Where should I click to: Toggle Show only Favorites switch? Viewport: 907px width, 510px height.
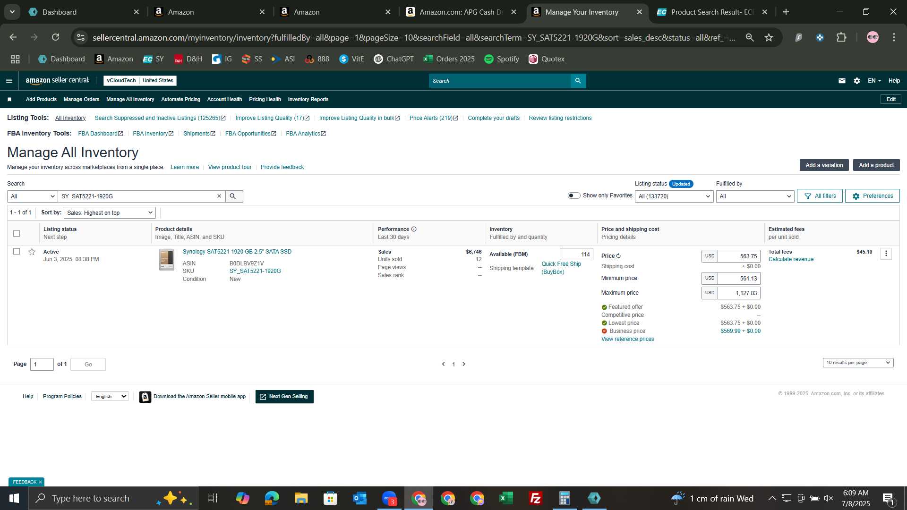[573, 195]
